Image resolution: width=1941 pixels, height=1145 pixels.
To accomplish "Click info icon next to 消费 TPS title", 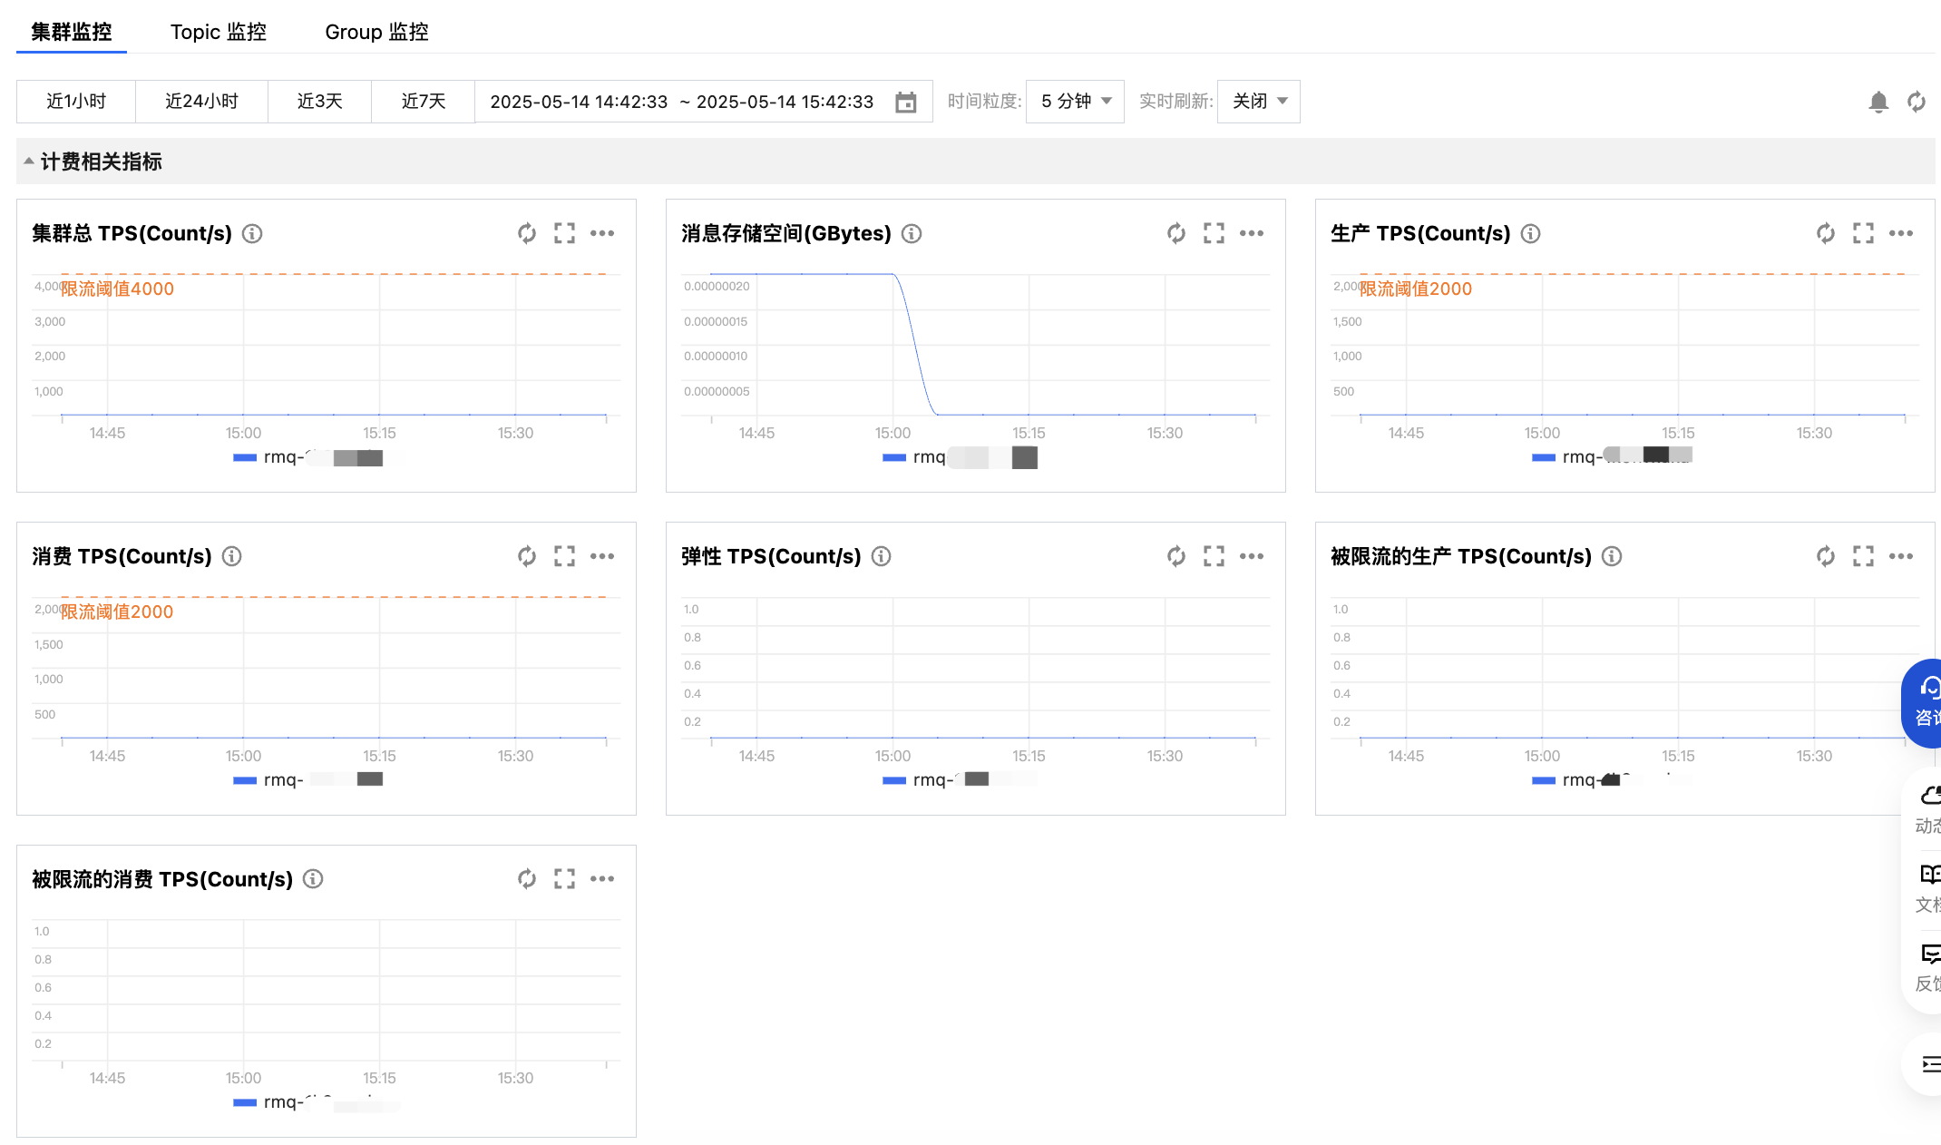I will 232,556.
